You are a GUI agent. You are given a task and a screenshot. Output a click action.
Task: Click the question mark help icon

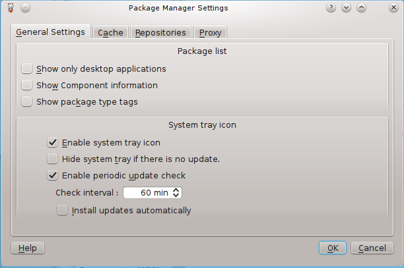click(x=331, y=8)
